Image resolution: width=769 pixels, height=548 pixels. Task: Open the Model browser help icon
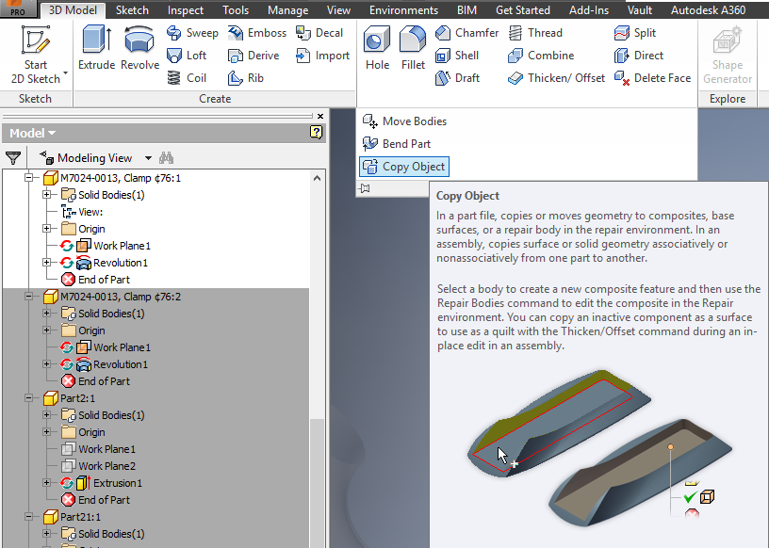[317, 132]
